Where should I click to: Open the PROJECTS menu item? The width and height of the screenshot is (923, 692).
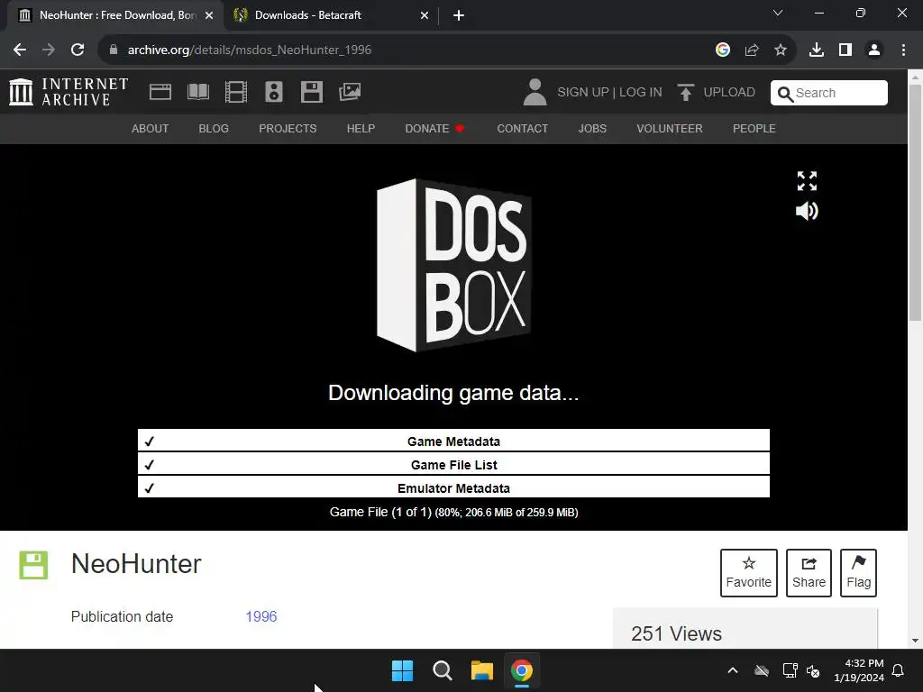[x=288, y=128]
